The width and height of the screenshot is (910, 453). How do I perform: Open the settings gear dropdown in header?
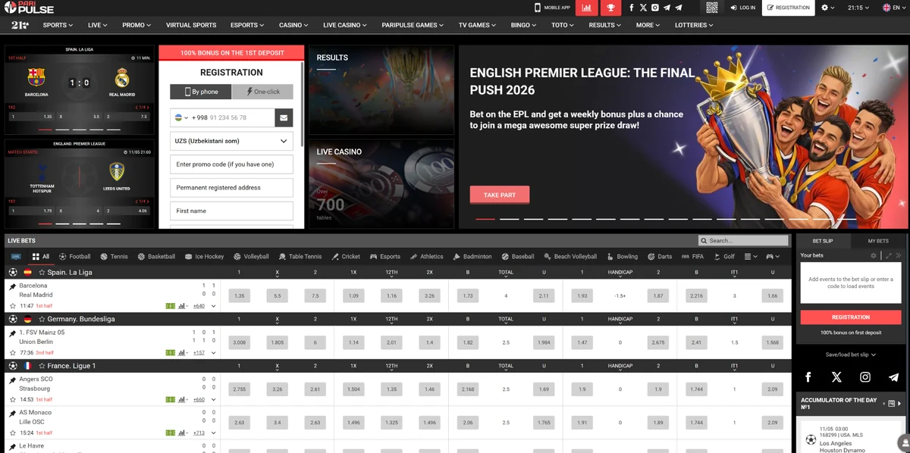(x=827, y=8)
